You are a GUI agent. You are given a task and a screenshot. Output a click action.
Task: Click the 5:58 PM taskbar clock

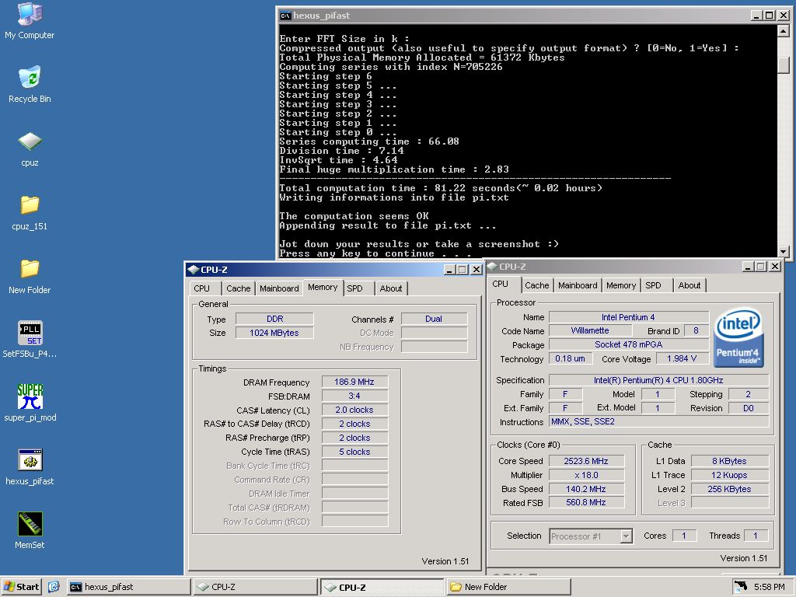pos(769,587)
